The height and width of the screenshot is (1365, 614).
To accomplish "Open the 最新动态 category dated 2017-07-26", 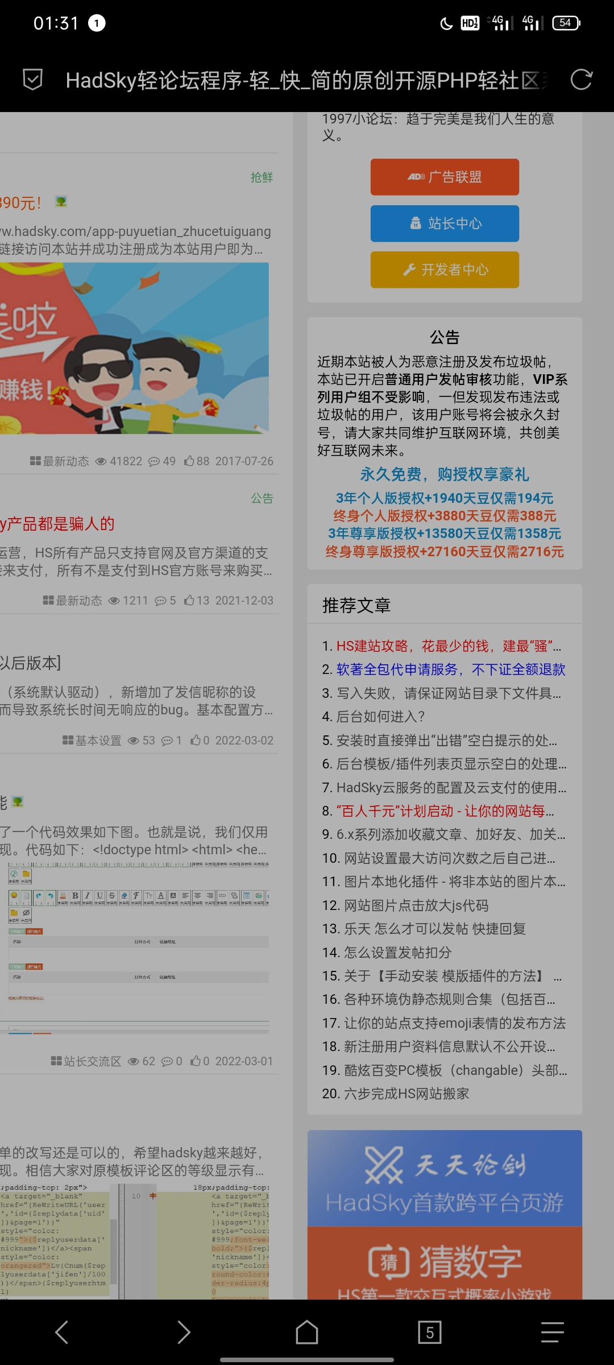I will pyautogui.click(x=60, y=461).
